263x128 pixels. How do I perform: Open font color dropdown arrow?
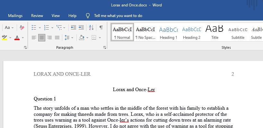[23, 38]
